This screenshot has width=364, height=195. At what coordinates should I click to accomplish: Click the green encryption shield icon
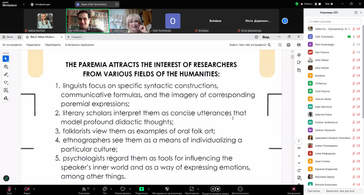pyautogui.click(x=297, y=4)
